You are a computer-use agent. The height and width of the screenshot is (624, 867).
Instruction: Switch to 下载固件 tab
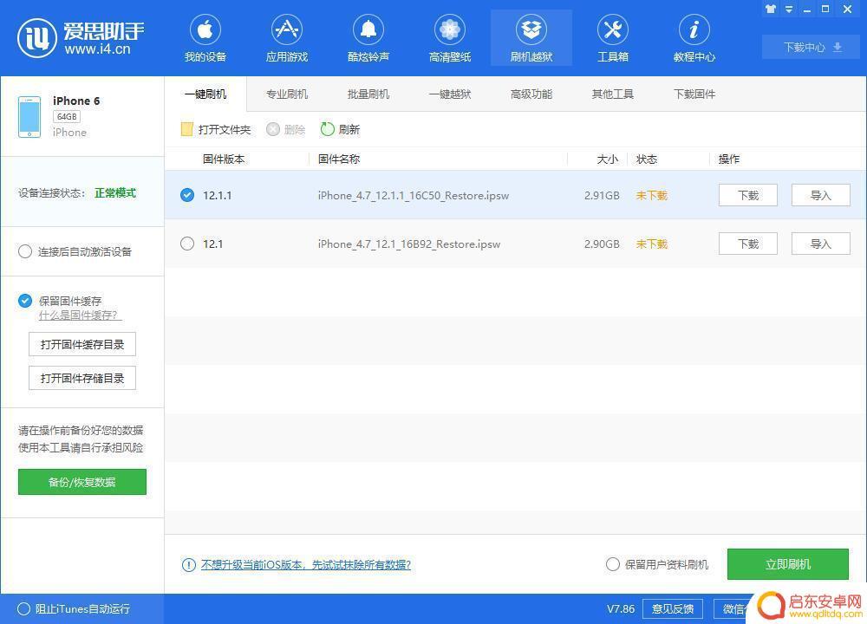(694, 94)
